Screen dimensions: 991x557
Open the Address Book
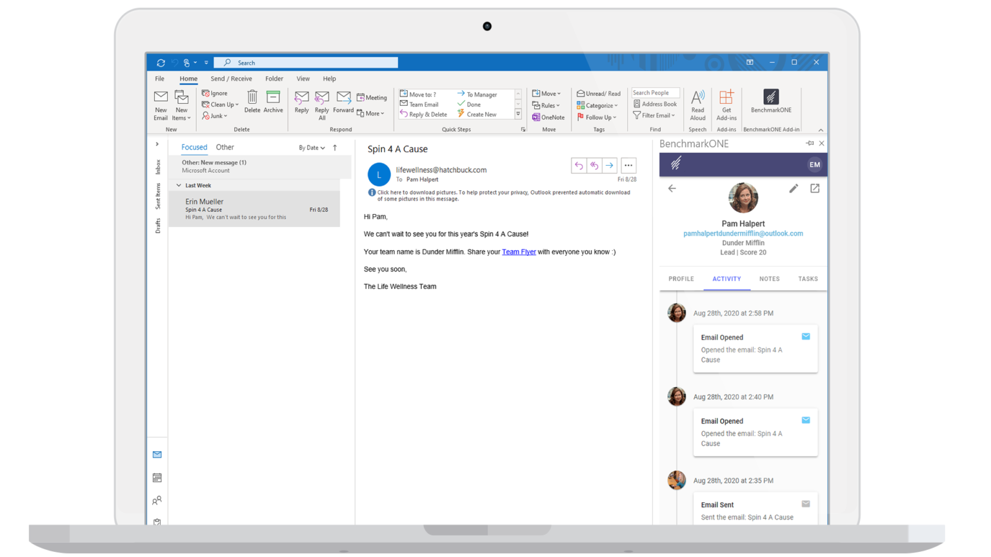coord(655,103)
